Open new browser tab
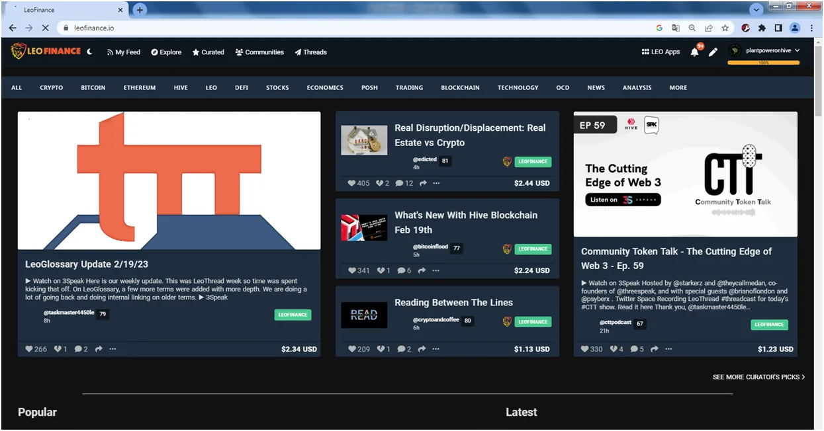Image resolution: width=824 pixels, height=431 pixels. tap(140, 10)
